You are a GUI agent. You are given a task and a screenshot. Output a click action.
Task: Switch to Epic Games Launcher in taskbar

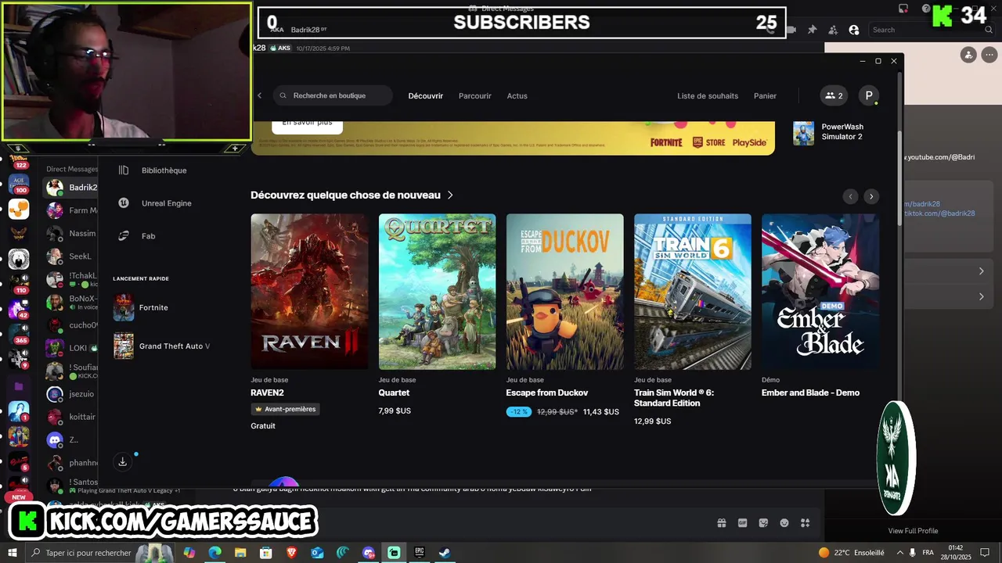coord(420,553)
